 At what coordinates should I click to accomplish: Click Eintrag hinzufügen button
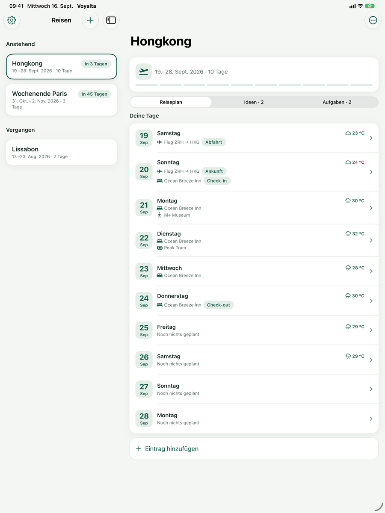[x=254, y=449]
